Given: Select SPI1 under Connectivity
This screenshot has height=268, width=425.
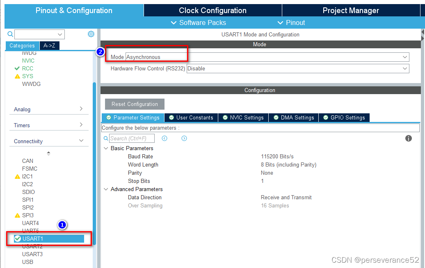Looking at the screenshot, I should pyautogui.click(x=28, y=200).
